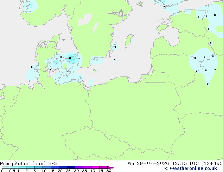Click legend label "25"
Screen dimensions: 223x172
(68, 171)
